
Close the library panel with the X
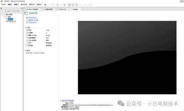[22, 8]
